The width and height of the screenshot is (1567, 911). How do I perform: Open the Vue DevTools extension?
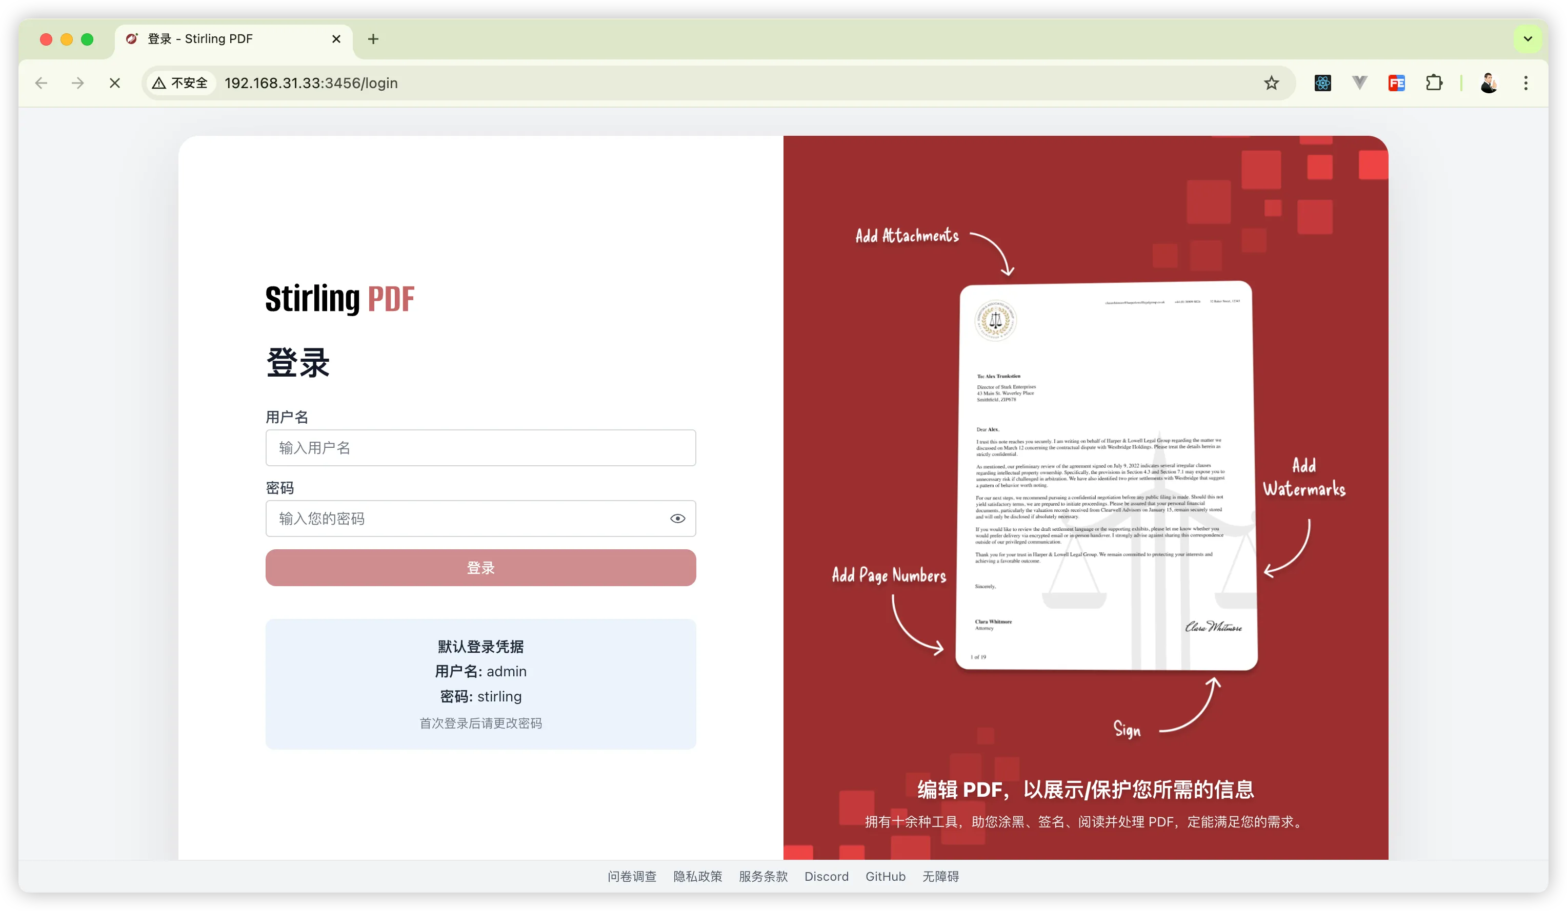tap(1359, 84)
